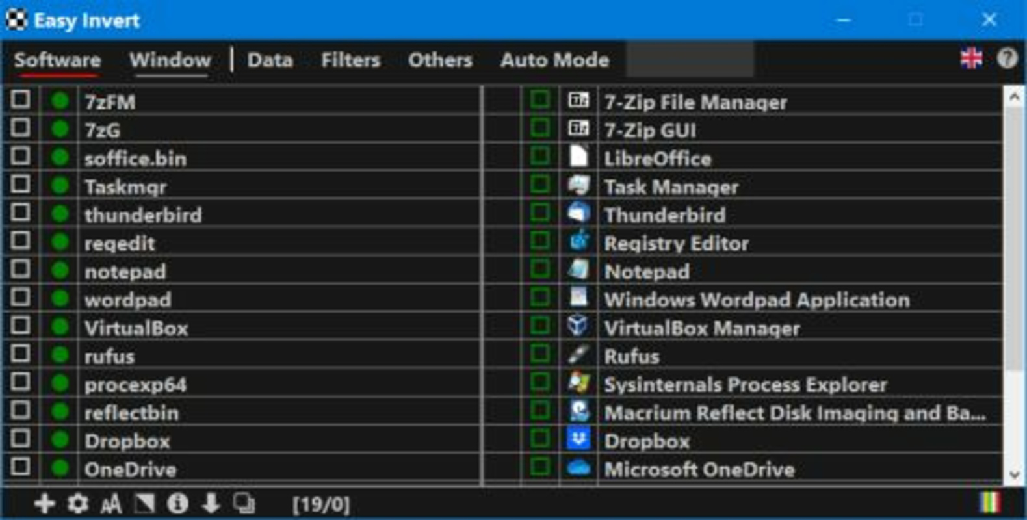Select the Microsoft OneDrive title text

[x=699, y=469]
